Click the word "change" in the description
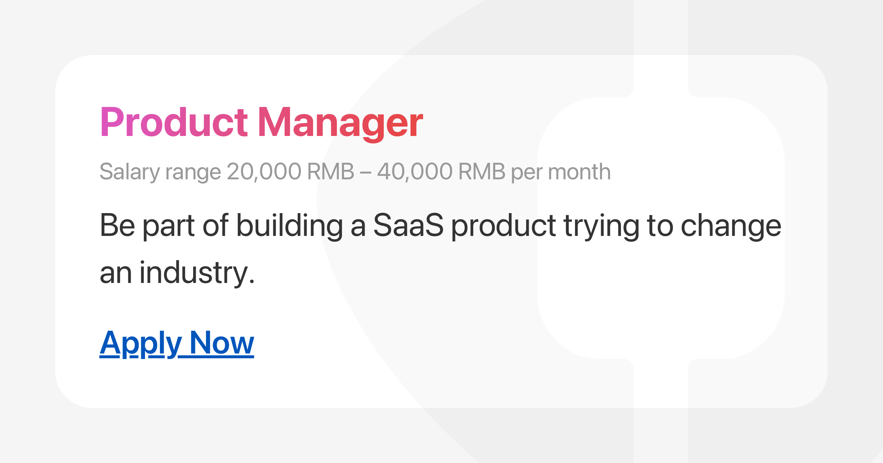The width and height of the screenshot is (883, 463). point(731,225)
